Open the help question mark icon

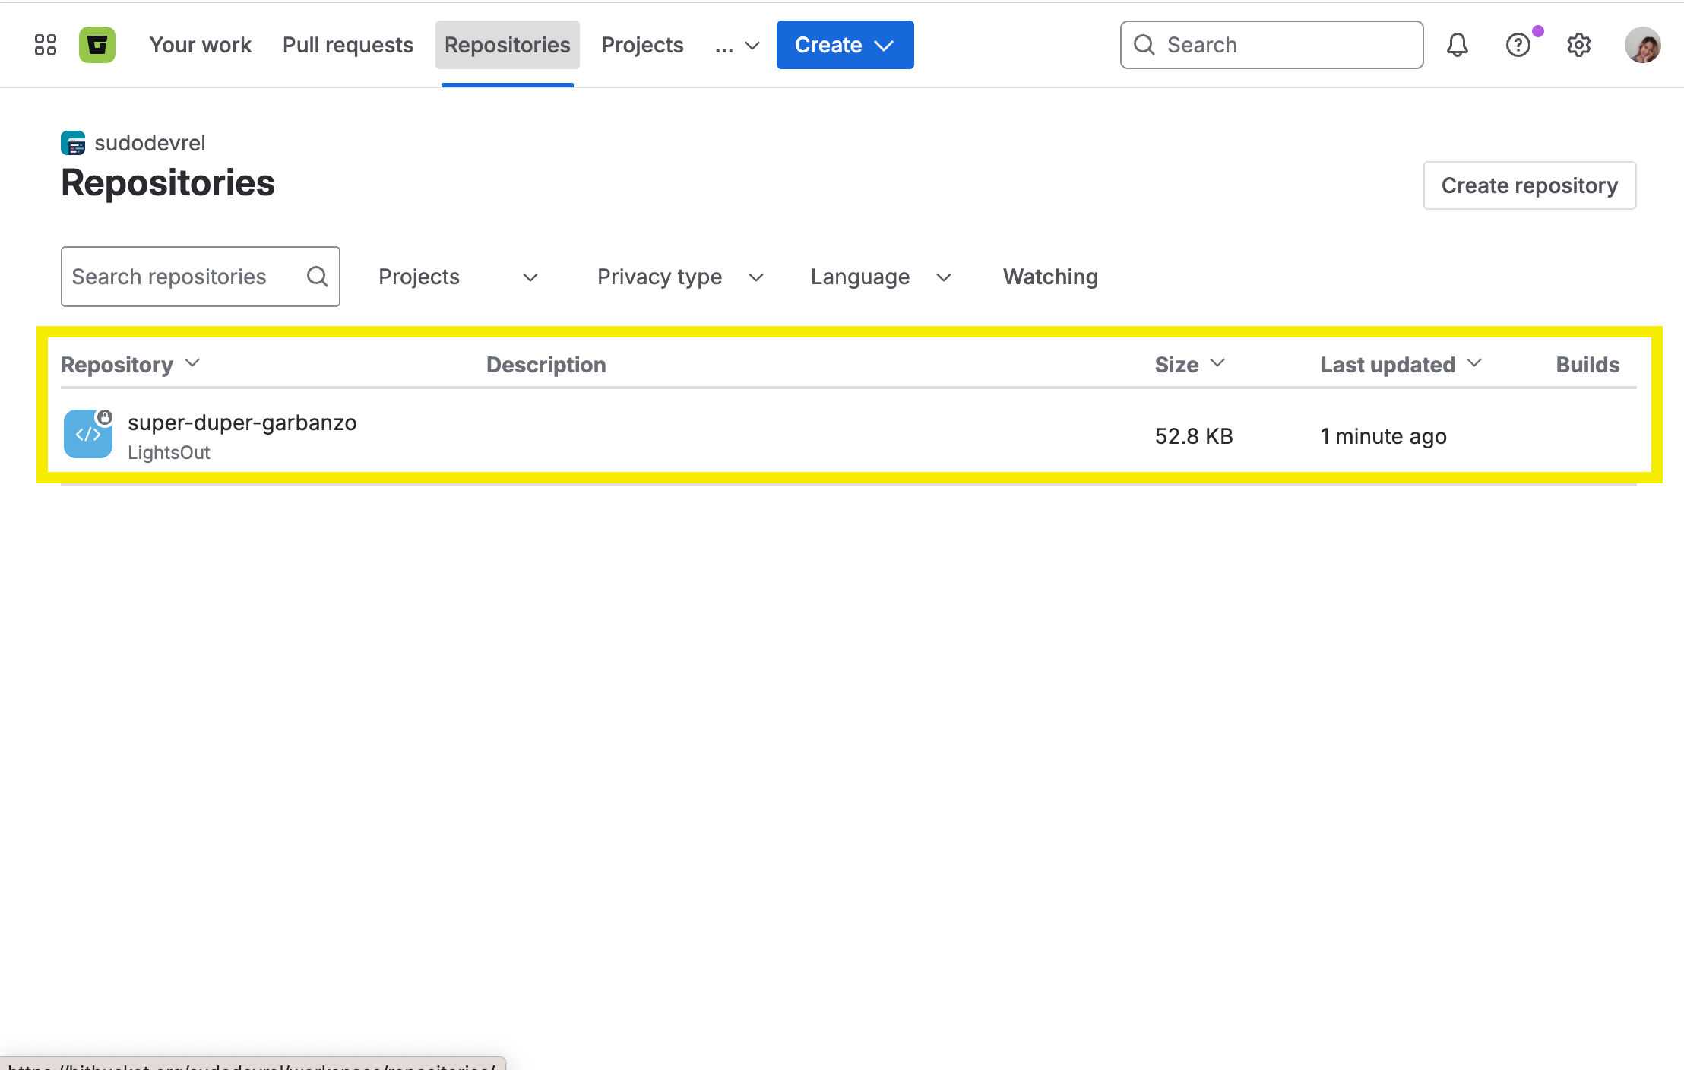1518,45
